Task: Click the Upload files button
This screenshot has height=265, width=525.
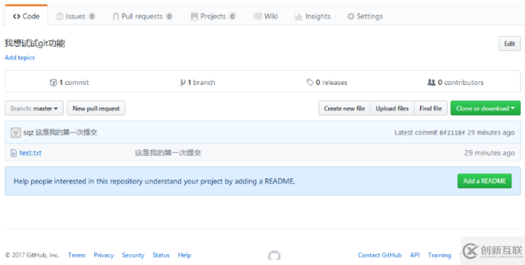Action: pyautogui.click(x=392, y=109)
